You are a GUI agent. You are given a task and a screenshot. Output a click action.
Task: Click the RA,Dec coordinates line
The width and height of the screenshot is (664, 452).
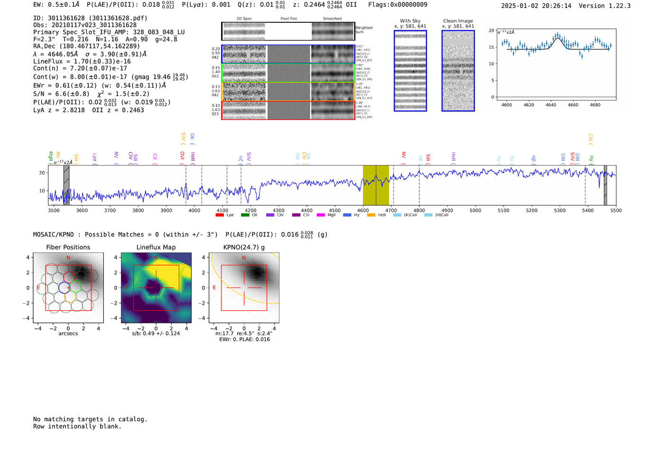pos(87,46)
